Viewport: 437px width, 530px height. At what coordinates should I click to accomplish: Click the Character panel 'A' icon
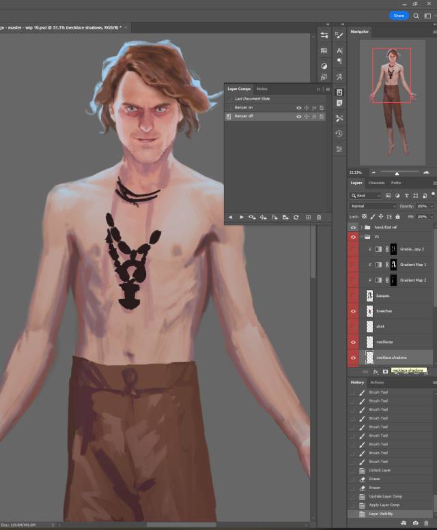click(x=339, y=50)
